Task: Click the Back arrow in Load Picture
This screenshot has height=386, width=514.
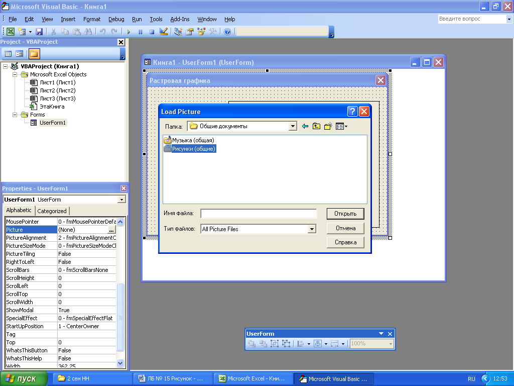Action: (305, 126)
